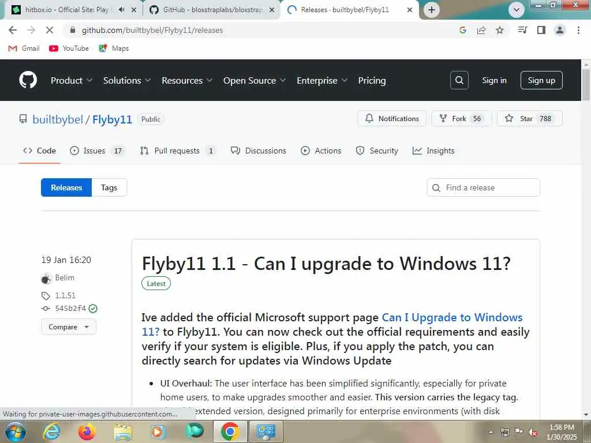Open Belim author avatar

pos(46,279)
